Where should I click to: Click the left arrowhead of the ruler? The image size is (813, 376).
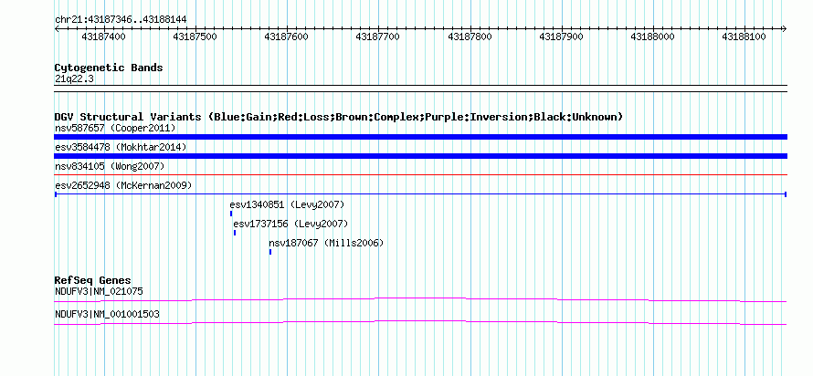57,29
